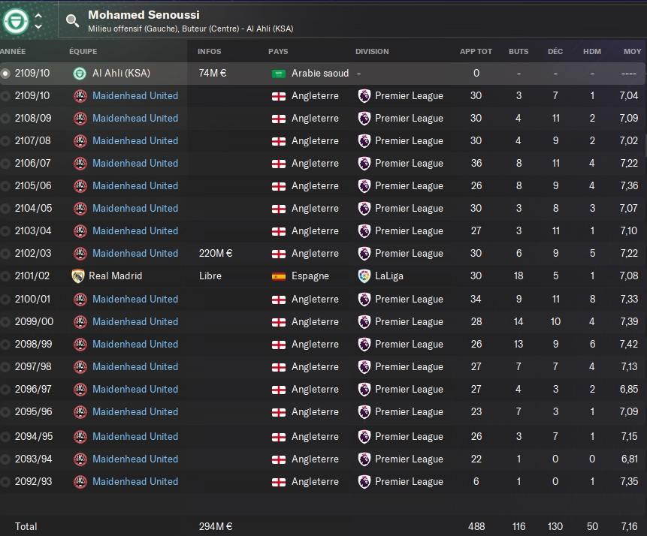Open the player search magnifier icon
This screenshot has width=647, height=536.
[x=73, y=20]
